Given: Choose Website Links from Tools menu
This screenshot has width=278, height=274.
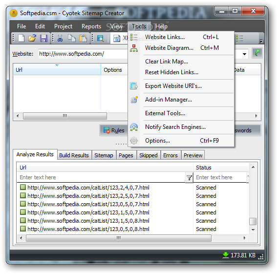Looking at the screenshot, I should coord(181,37).
